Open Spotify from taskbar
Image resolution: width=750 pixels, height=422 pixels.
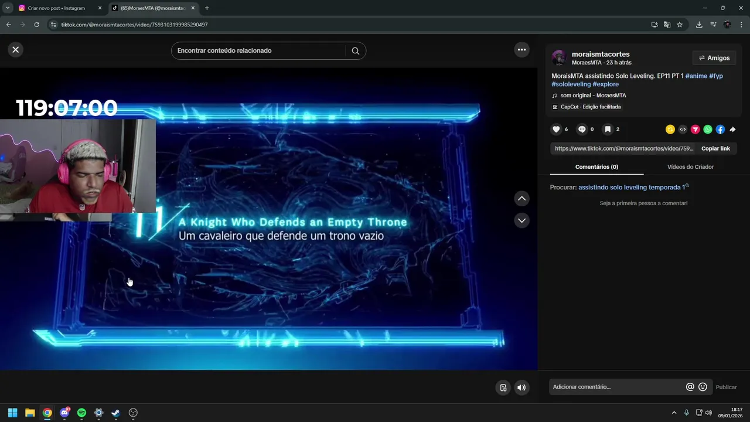81,413
